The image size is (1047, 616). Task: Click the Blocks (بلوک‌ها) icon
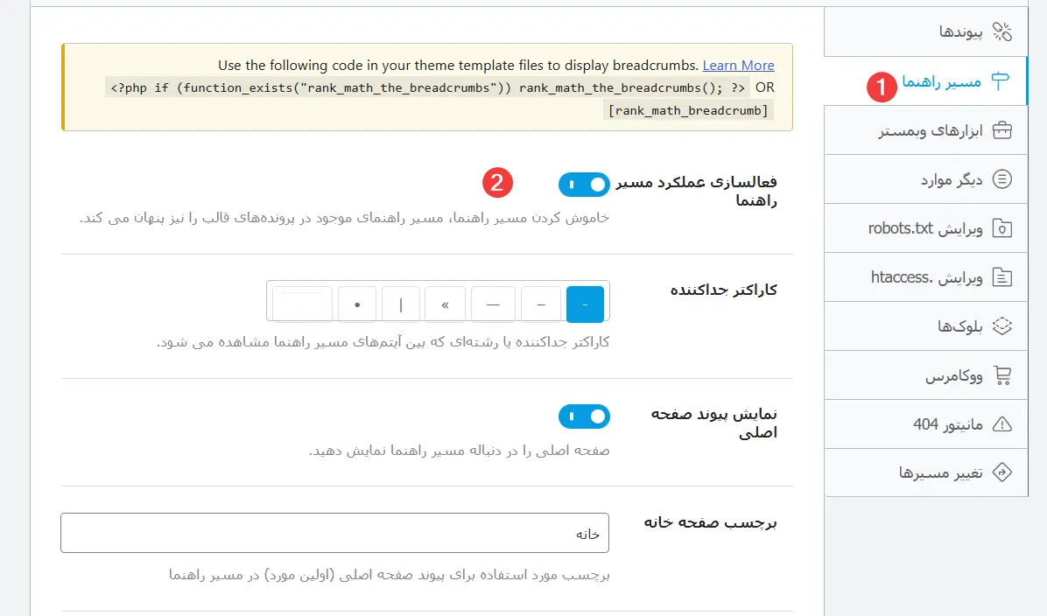click(x=1001, y=326)
